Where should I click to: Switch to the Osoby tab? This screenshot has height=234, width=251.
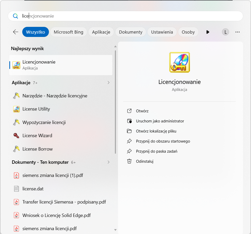click(x=188, y=32)
